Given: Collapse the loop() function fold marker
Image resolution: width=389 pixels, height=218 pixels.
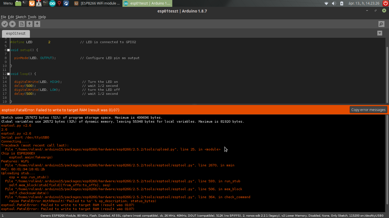Looking at the screenshot, I should click(x=9, y=74).
